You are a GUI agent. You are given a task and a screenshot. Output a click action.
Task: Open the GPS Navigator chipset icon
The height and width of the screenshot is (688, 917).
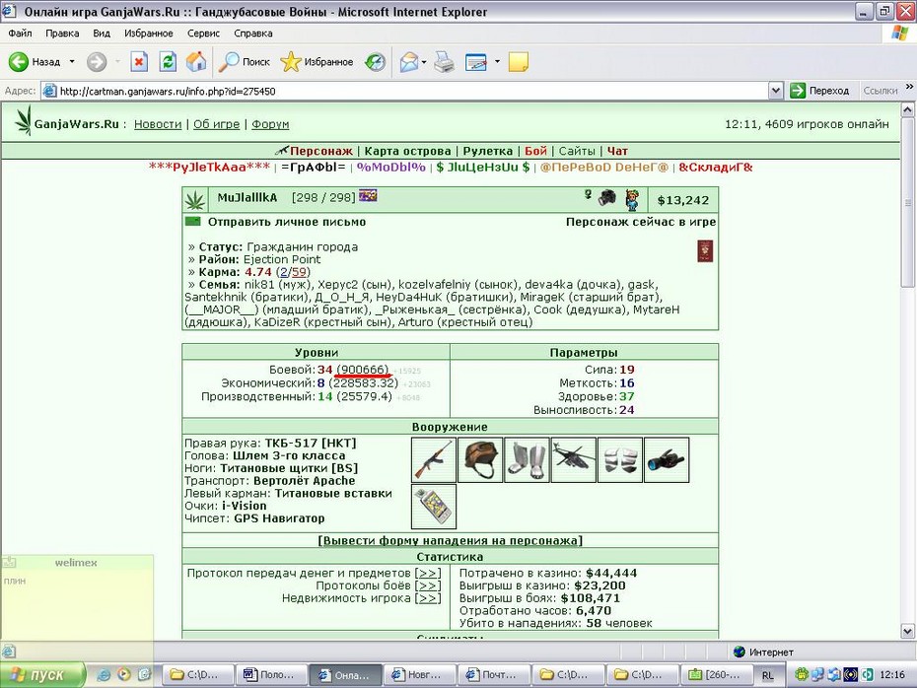[x=433, y=507]
